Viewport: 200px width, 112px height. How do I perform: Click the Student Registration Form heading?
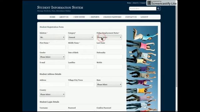click(x=52, y=27)
